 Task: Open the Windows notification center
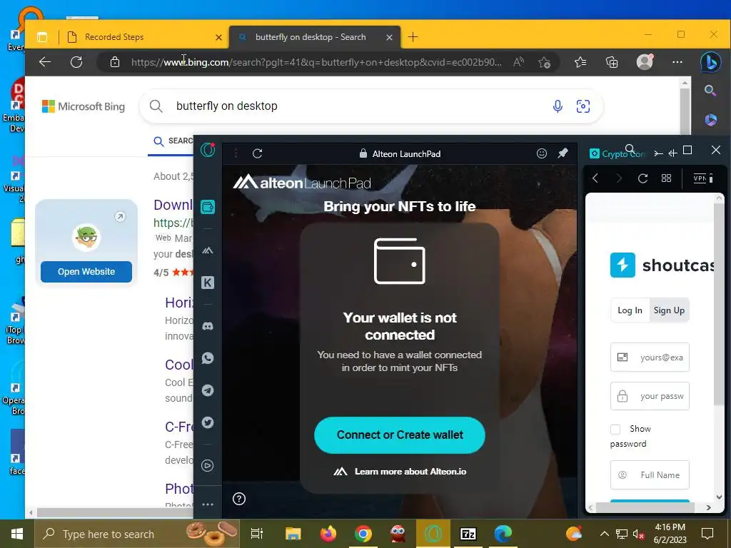707,534
